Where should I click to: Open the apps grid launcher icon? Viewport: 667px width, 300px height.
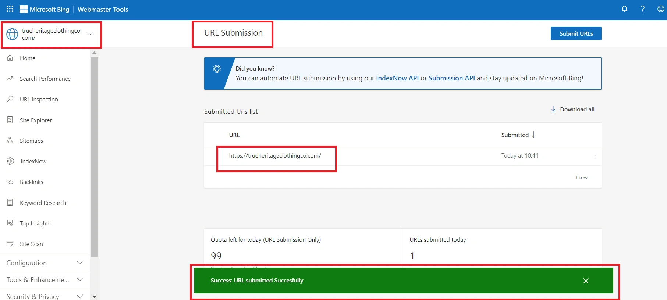pyautogui.click(x=10, y=9)
